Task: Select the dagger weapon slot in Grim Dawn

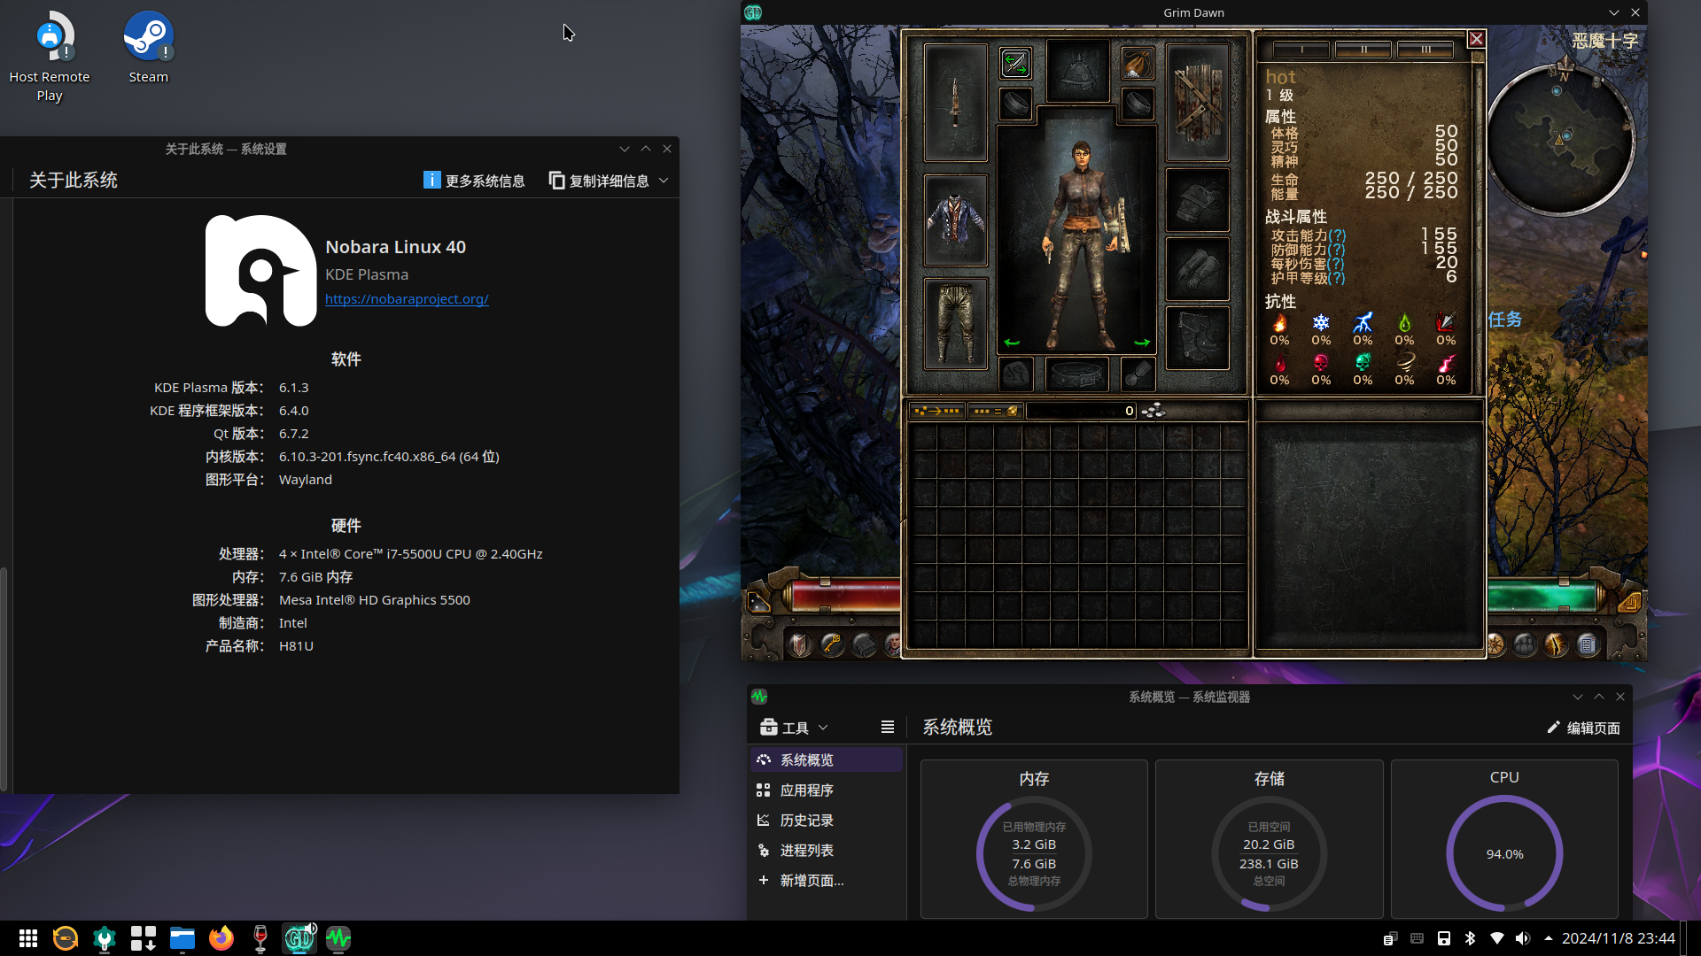Action: (x=955, y=102)
